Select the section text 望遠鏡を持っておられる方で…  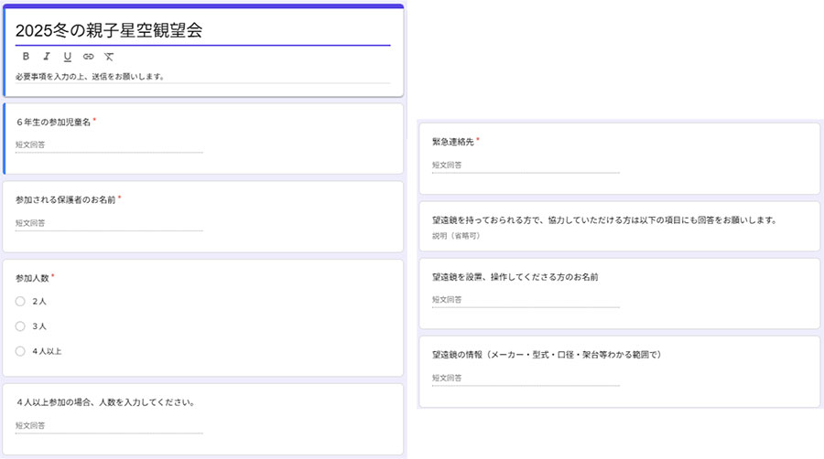[x=605, y=219]
